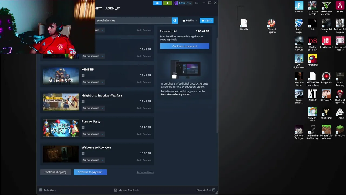
Task: Select the Skull Hotel desktop icon
Action: pos(326,113)
